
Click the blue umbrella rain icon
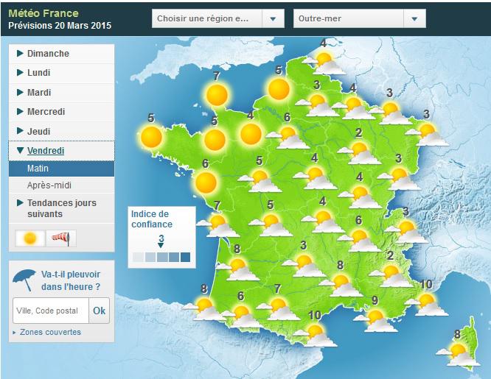point(24,280)
